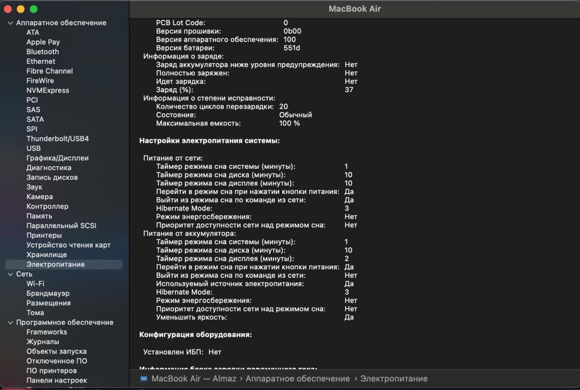The height and width of the screenshot is (390, 580).
Task: Click the Заряд (%) value 37
Action: click(x=349, y=90)
